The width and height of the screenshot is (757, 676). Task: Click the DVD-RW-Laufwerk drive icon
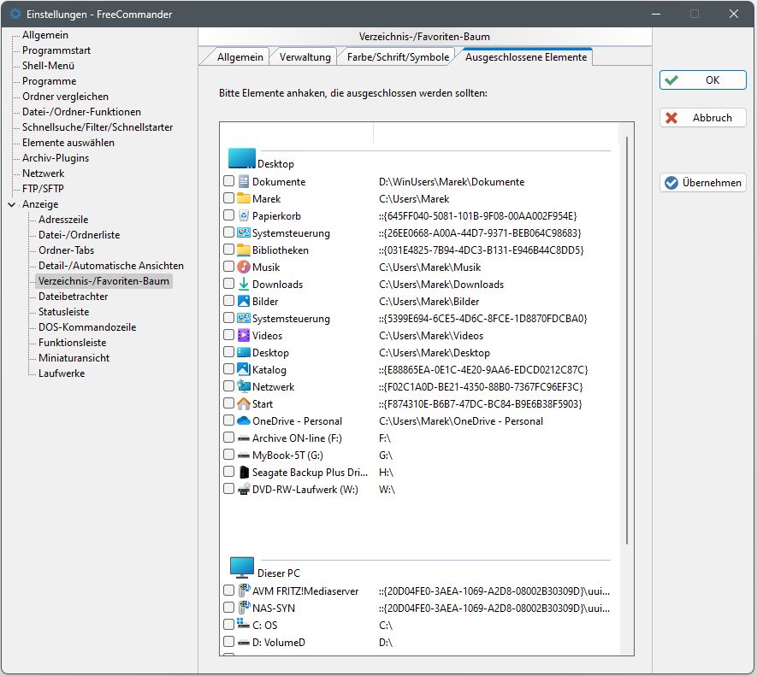[244, 489]
